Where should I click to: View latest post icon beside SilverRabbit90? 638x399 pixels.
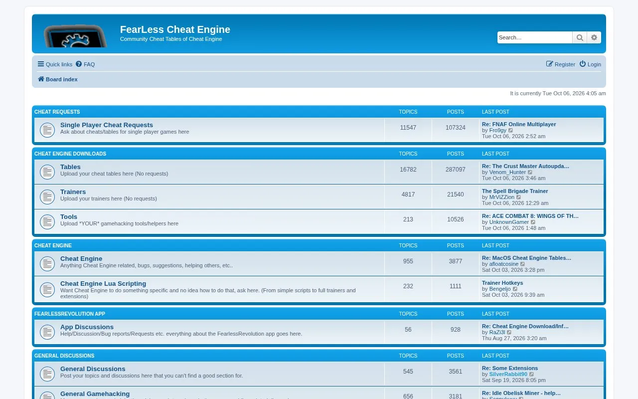pos(532,374)
